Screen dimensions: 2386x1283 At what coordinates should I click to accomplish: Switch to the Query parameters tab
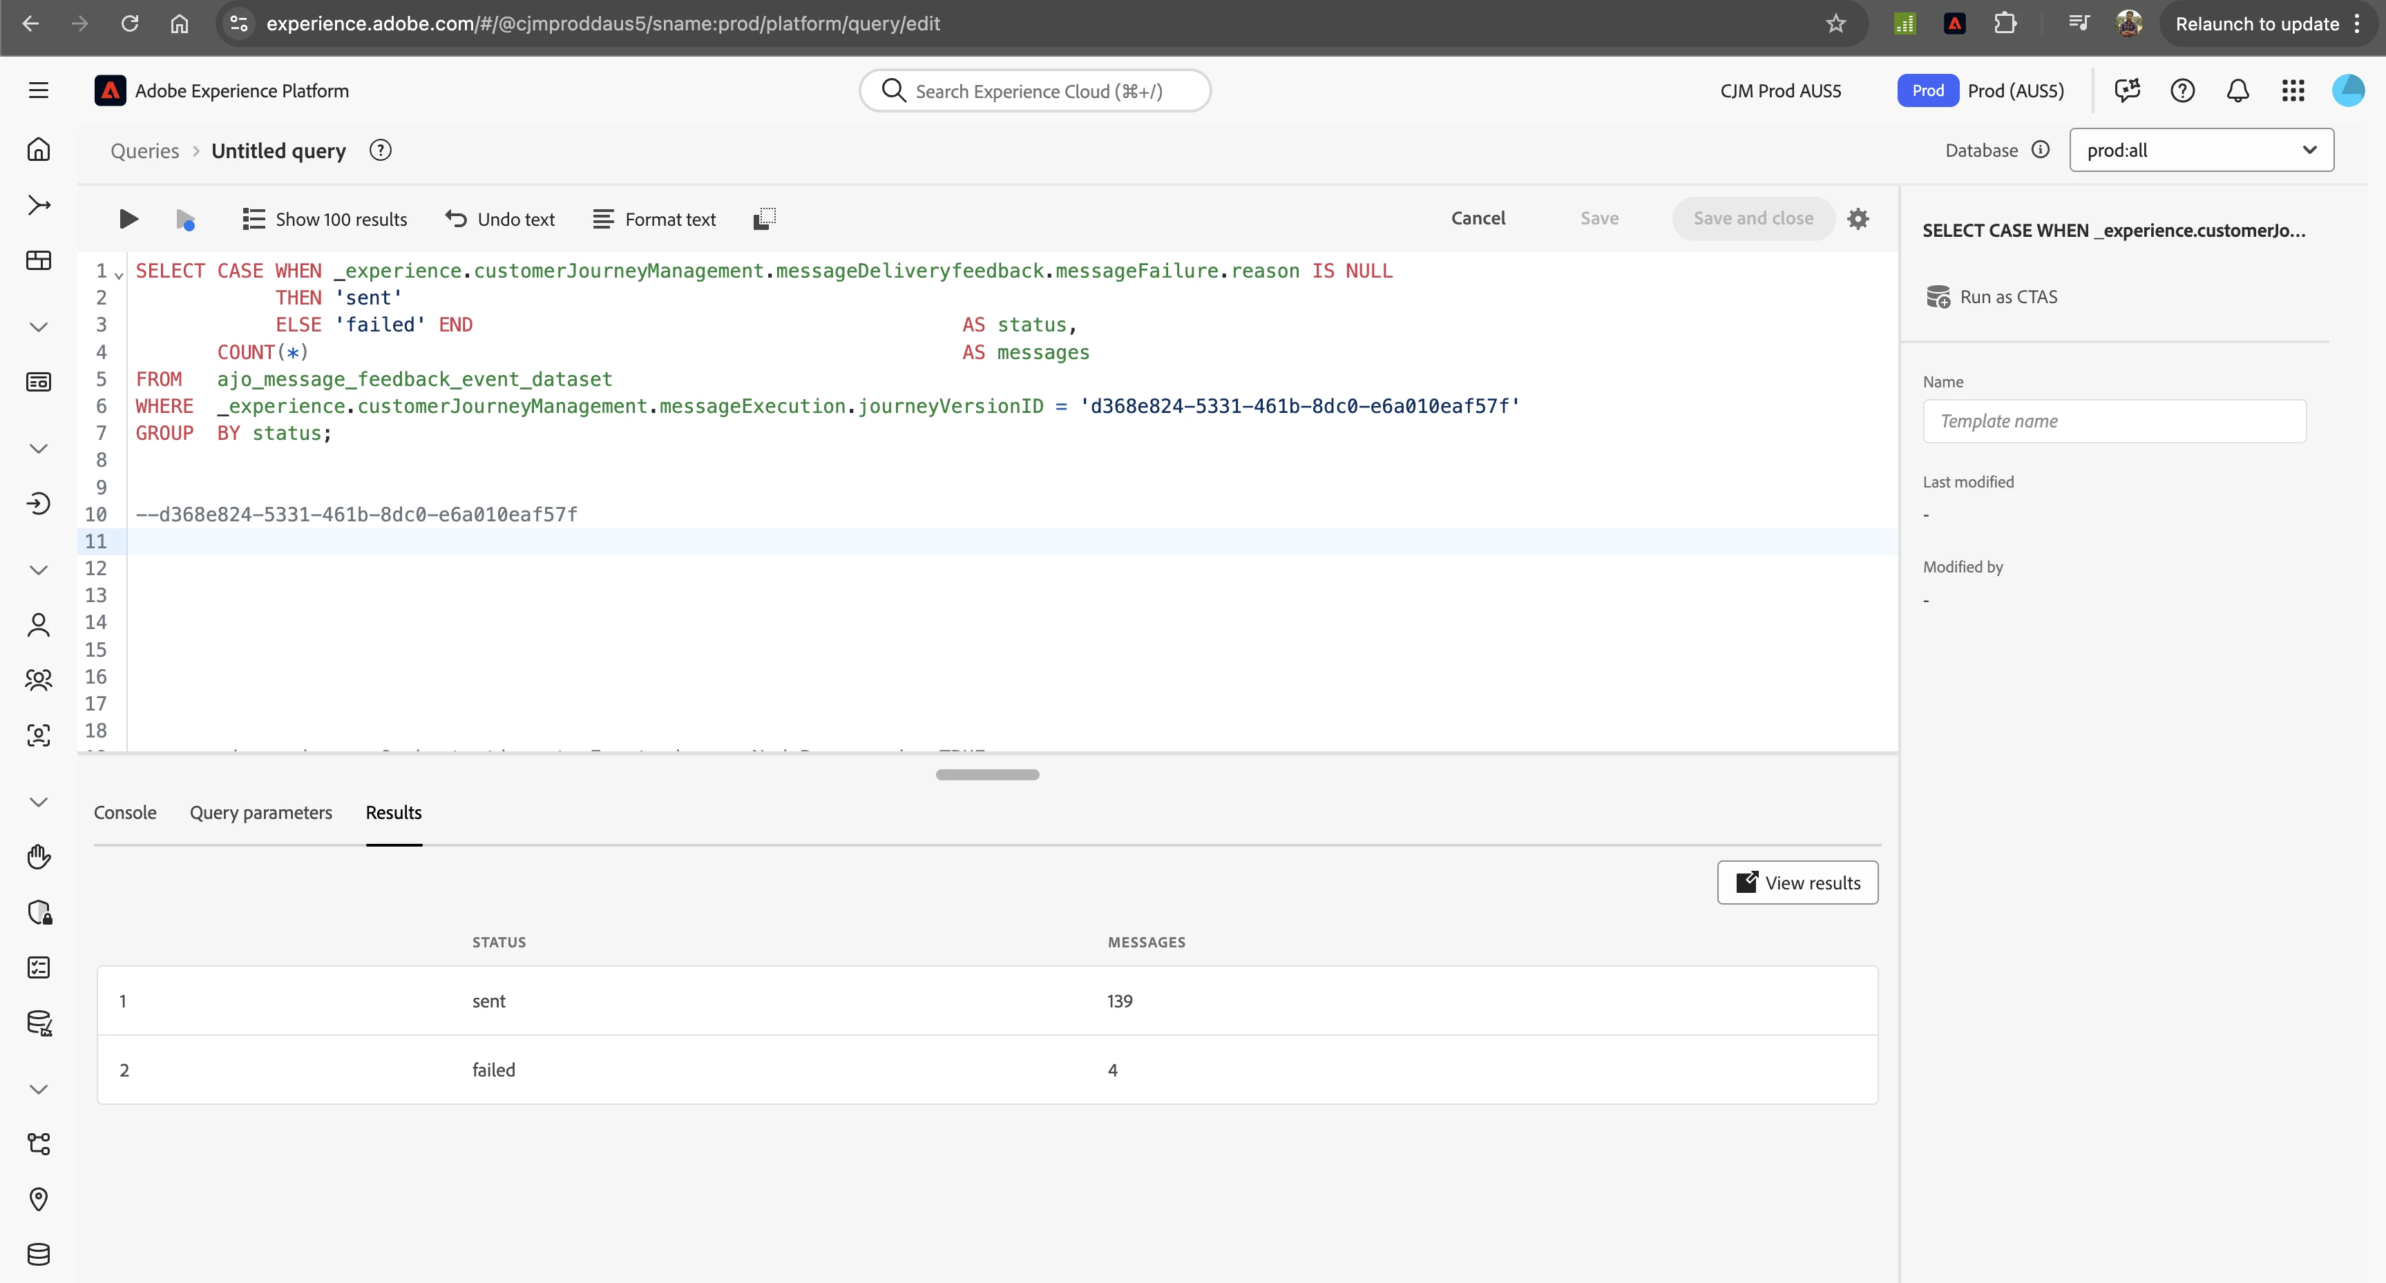[x=260, y=813]
